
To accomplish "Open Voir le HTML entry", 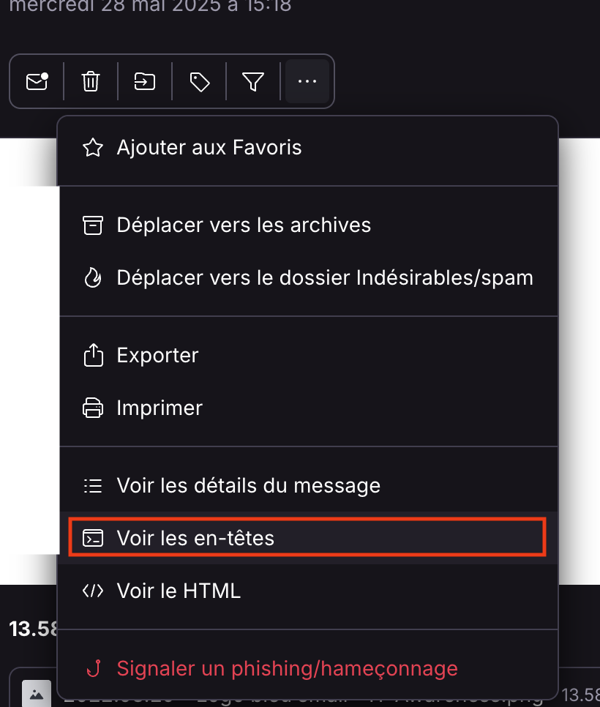I will click(x=179, y=591).
